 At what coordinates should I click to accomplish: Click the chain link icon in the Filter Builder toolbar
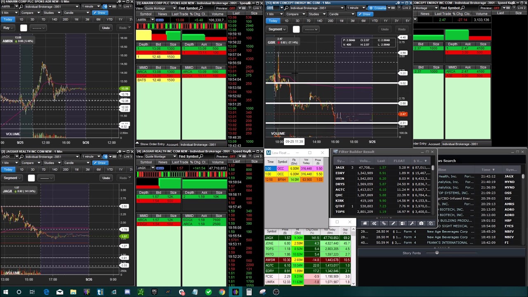(384, 224)
